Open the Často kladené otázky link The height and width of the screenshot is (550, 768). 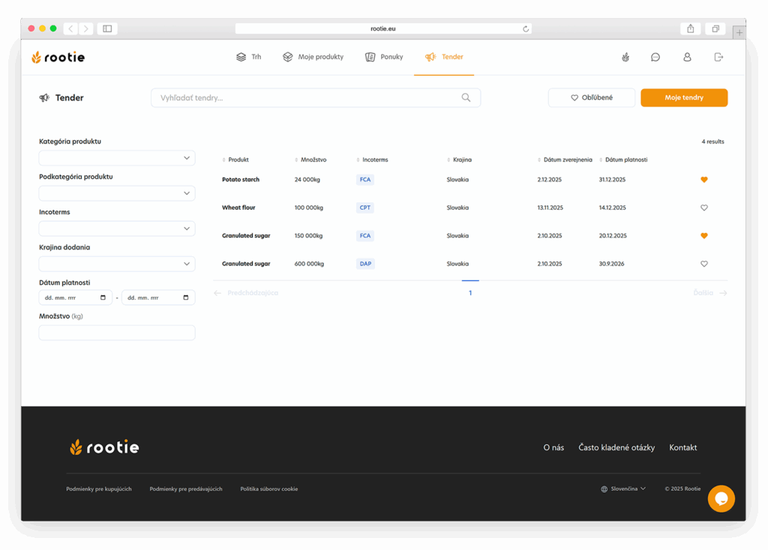(x=616, y=447)
